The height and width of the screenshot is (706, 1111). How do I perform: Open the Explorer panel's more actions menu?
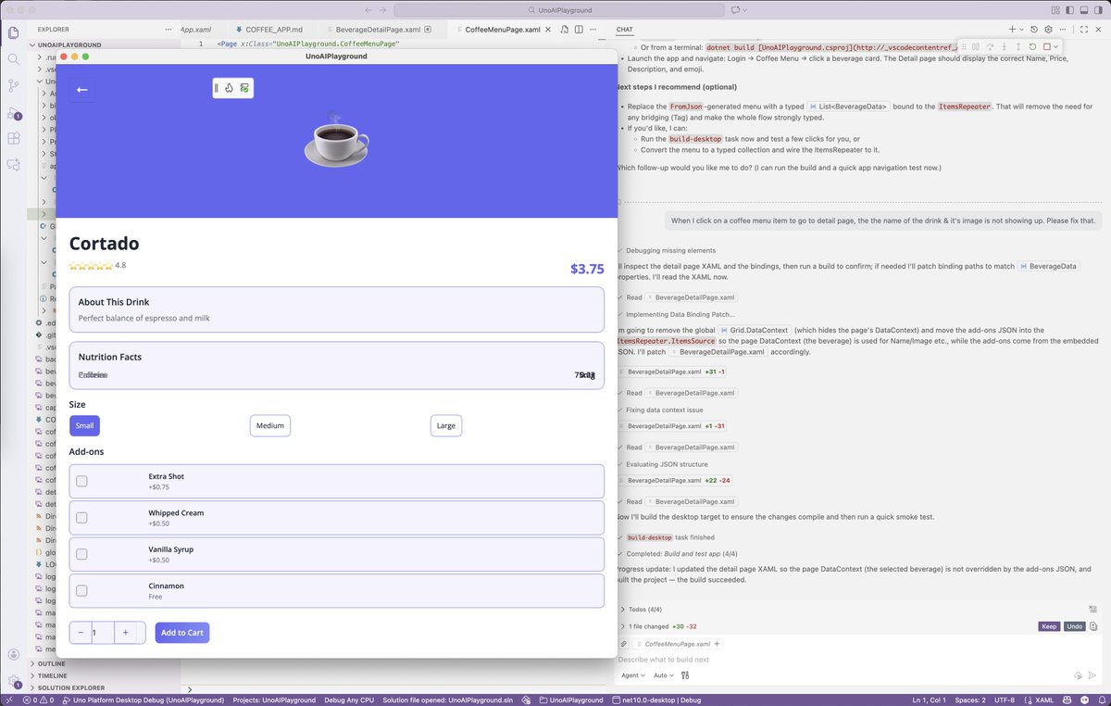(x=169, y=30)
